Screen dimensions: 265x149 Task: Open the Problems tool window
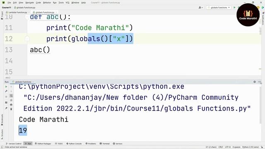point(91,144)
